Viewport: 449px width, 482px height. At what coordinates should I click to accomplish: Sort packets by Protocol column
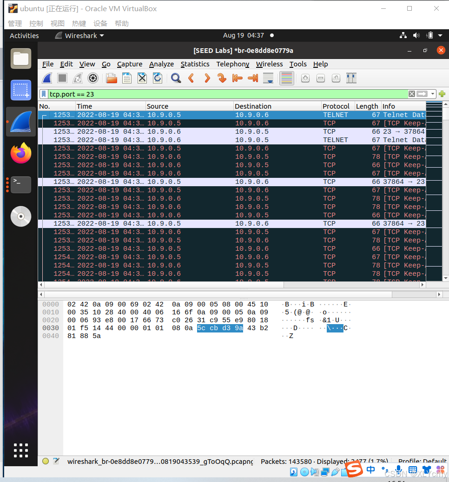(x=338, y=106)
